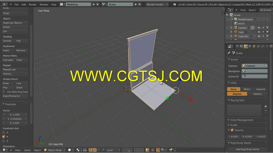Click the pin icon beside Scene breadcrumb
273x153 pixels.
(229, 53)
